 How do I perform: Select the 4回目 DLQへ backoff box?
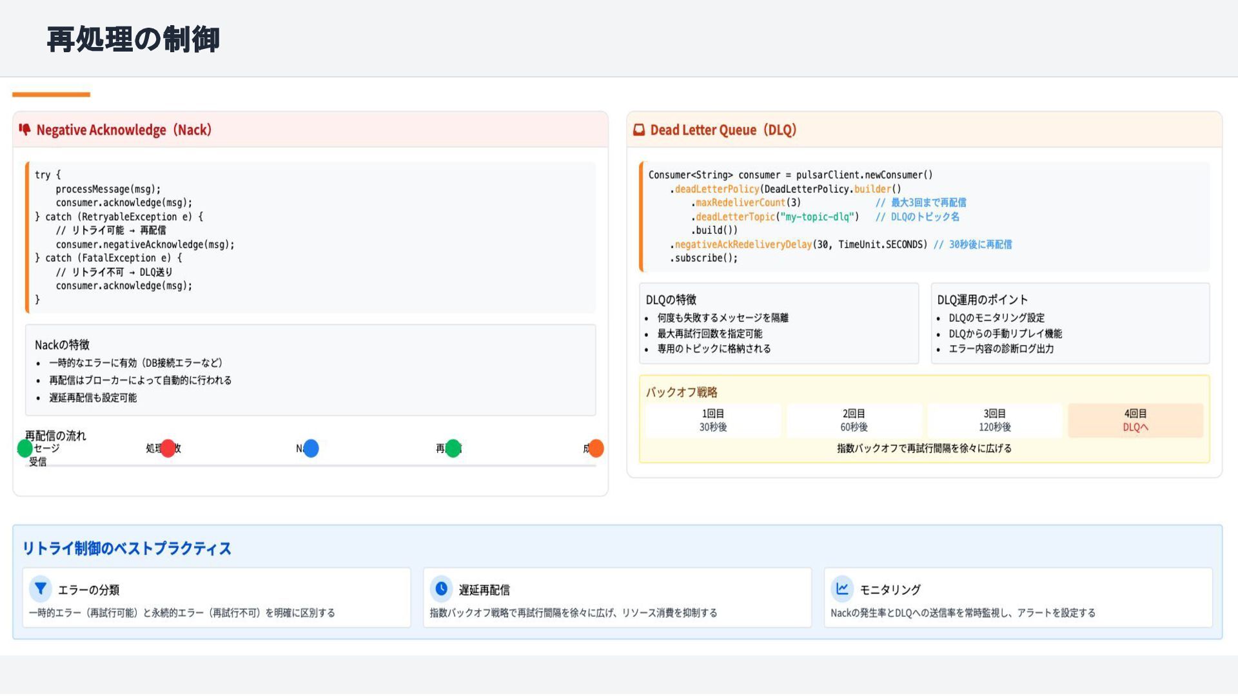point(1135,420)
